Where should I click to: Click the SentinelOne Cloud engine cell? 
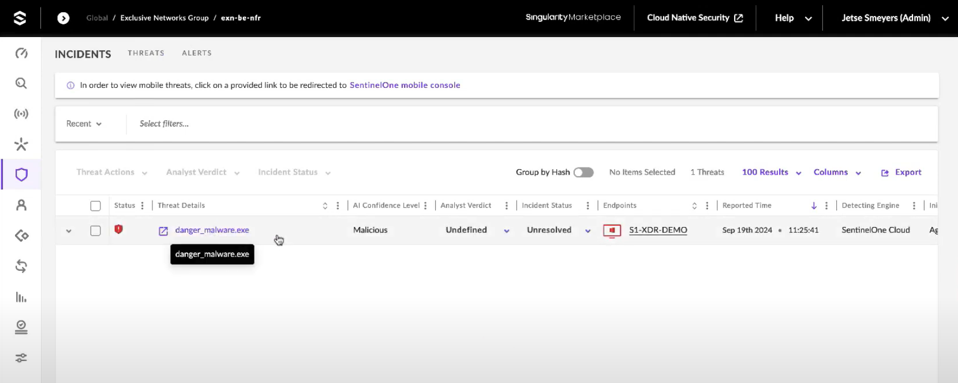pyautogui.click(x=875, y=230)
